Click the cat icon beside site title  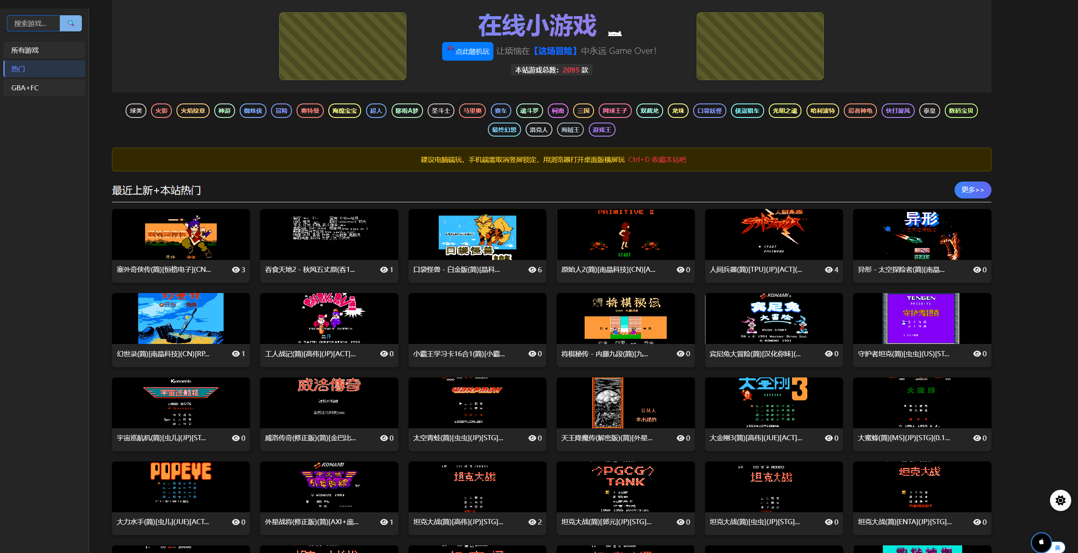click(614, 33)
